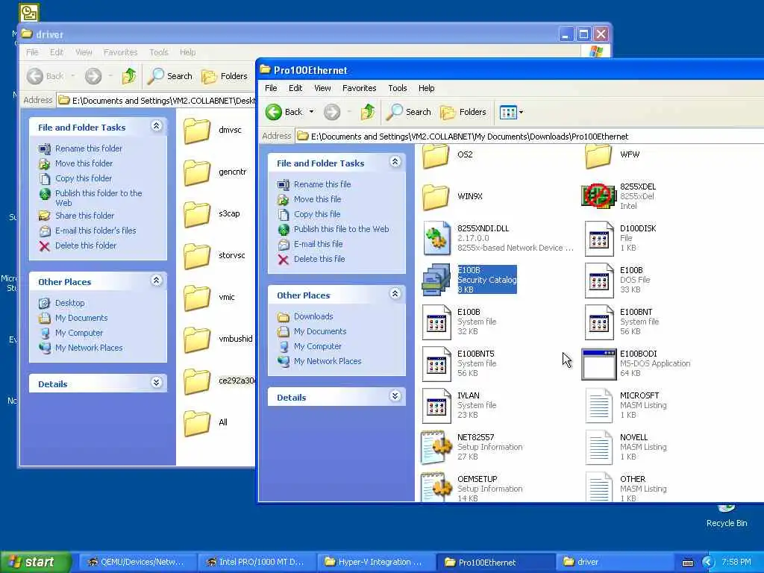The width and height of the screenshot is (764, 573).
Task: Select the IVLAN system file
Action: (459, 405)
